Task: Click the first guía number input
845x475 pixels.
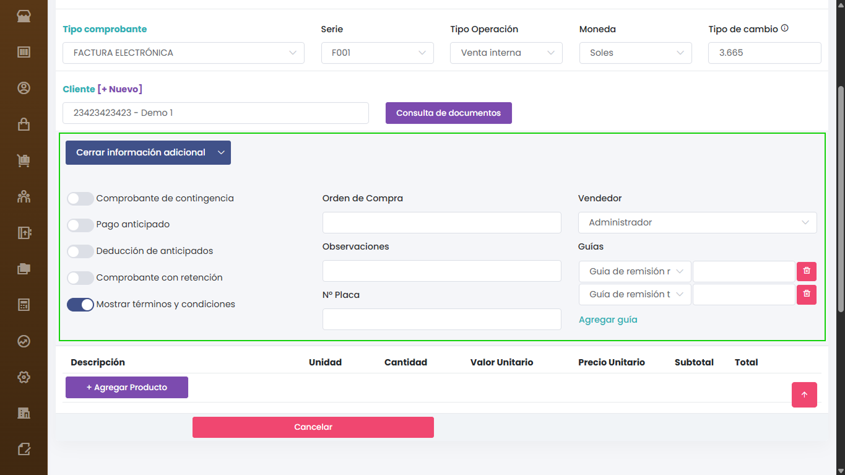Action: coord(744,271)
